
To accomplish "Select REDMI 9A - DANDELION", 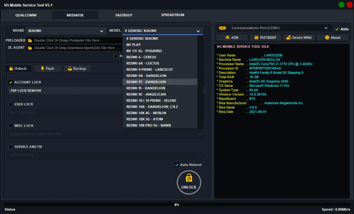I will [160, 76].
